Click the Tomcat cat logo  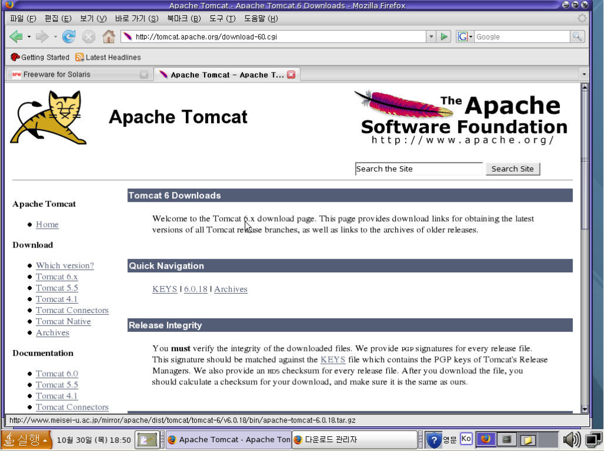[x=48, y=117]
